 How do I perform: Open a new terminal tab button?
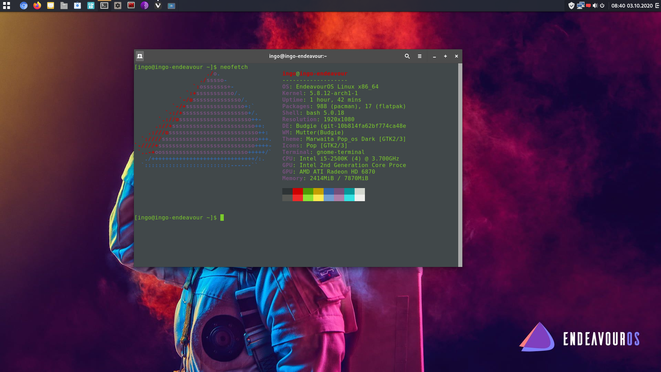pos(140,56)
